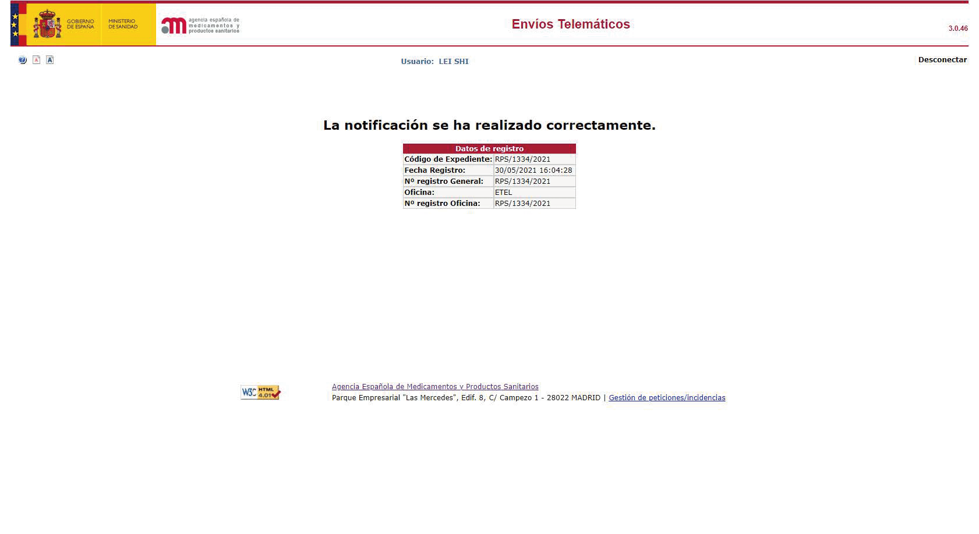Open the blue help question-mark icon
Viewport: 979px width, 534px height.
23,60
